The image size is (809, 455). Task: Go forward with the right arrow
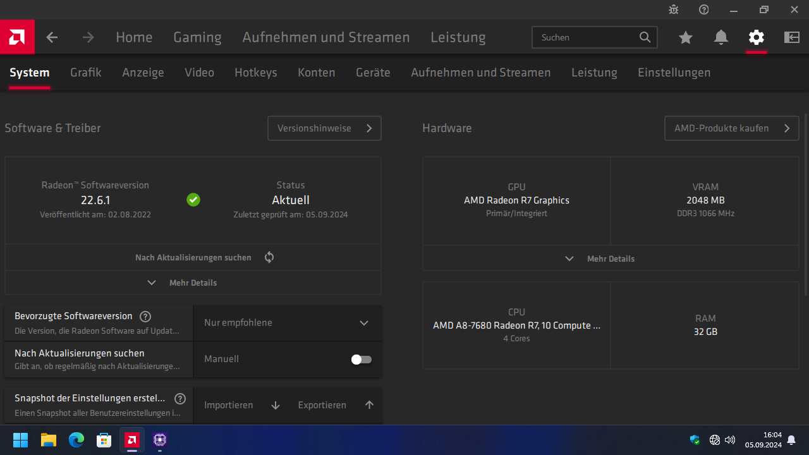[x=88, y=37]
